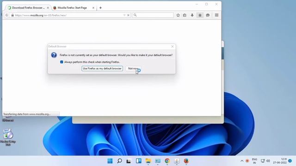This screenshot has height=166, width=296.
Task: Click the ENG IN language indicator
Action: coord(254,161)
